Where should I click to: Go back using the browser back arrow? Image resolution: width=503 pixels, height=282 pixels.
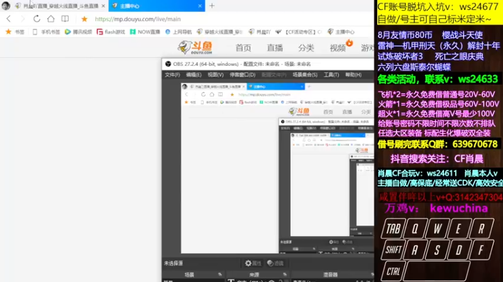pos(9,19)
